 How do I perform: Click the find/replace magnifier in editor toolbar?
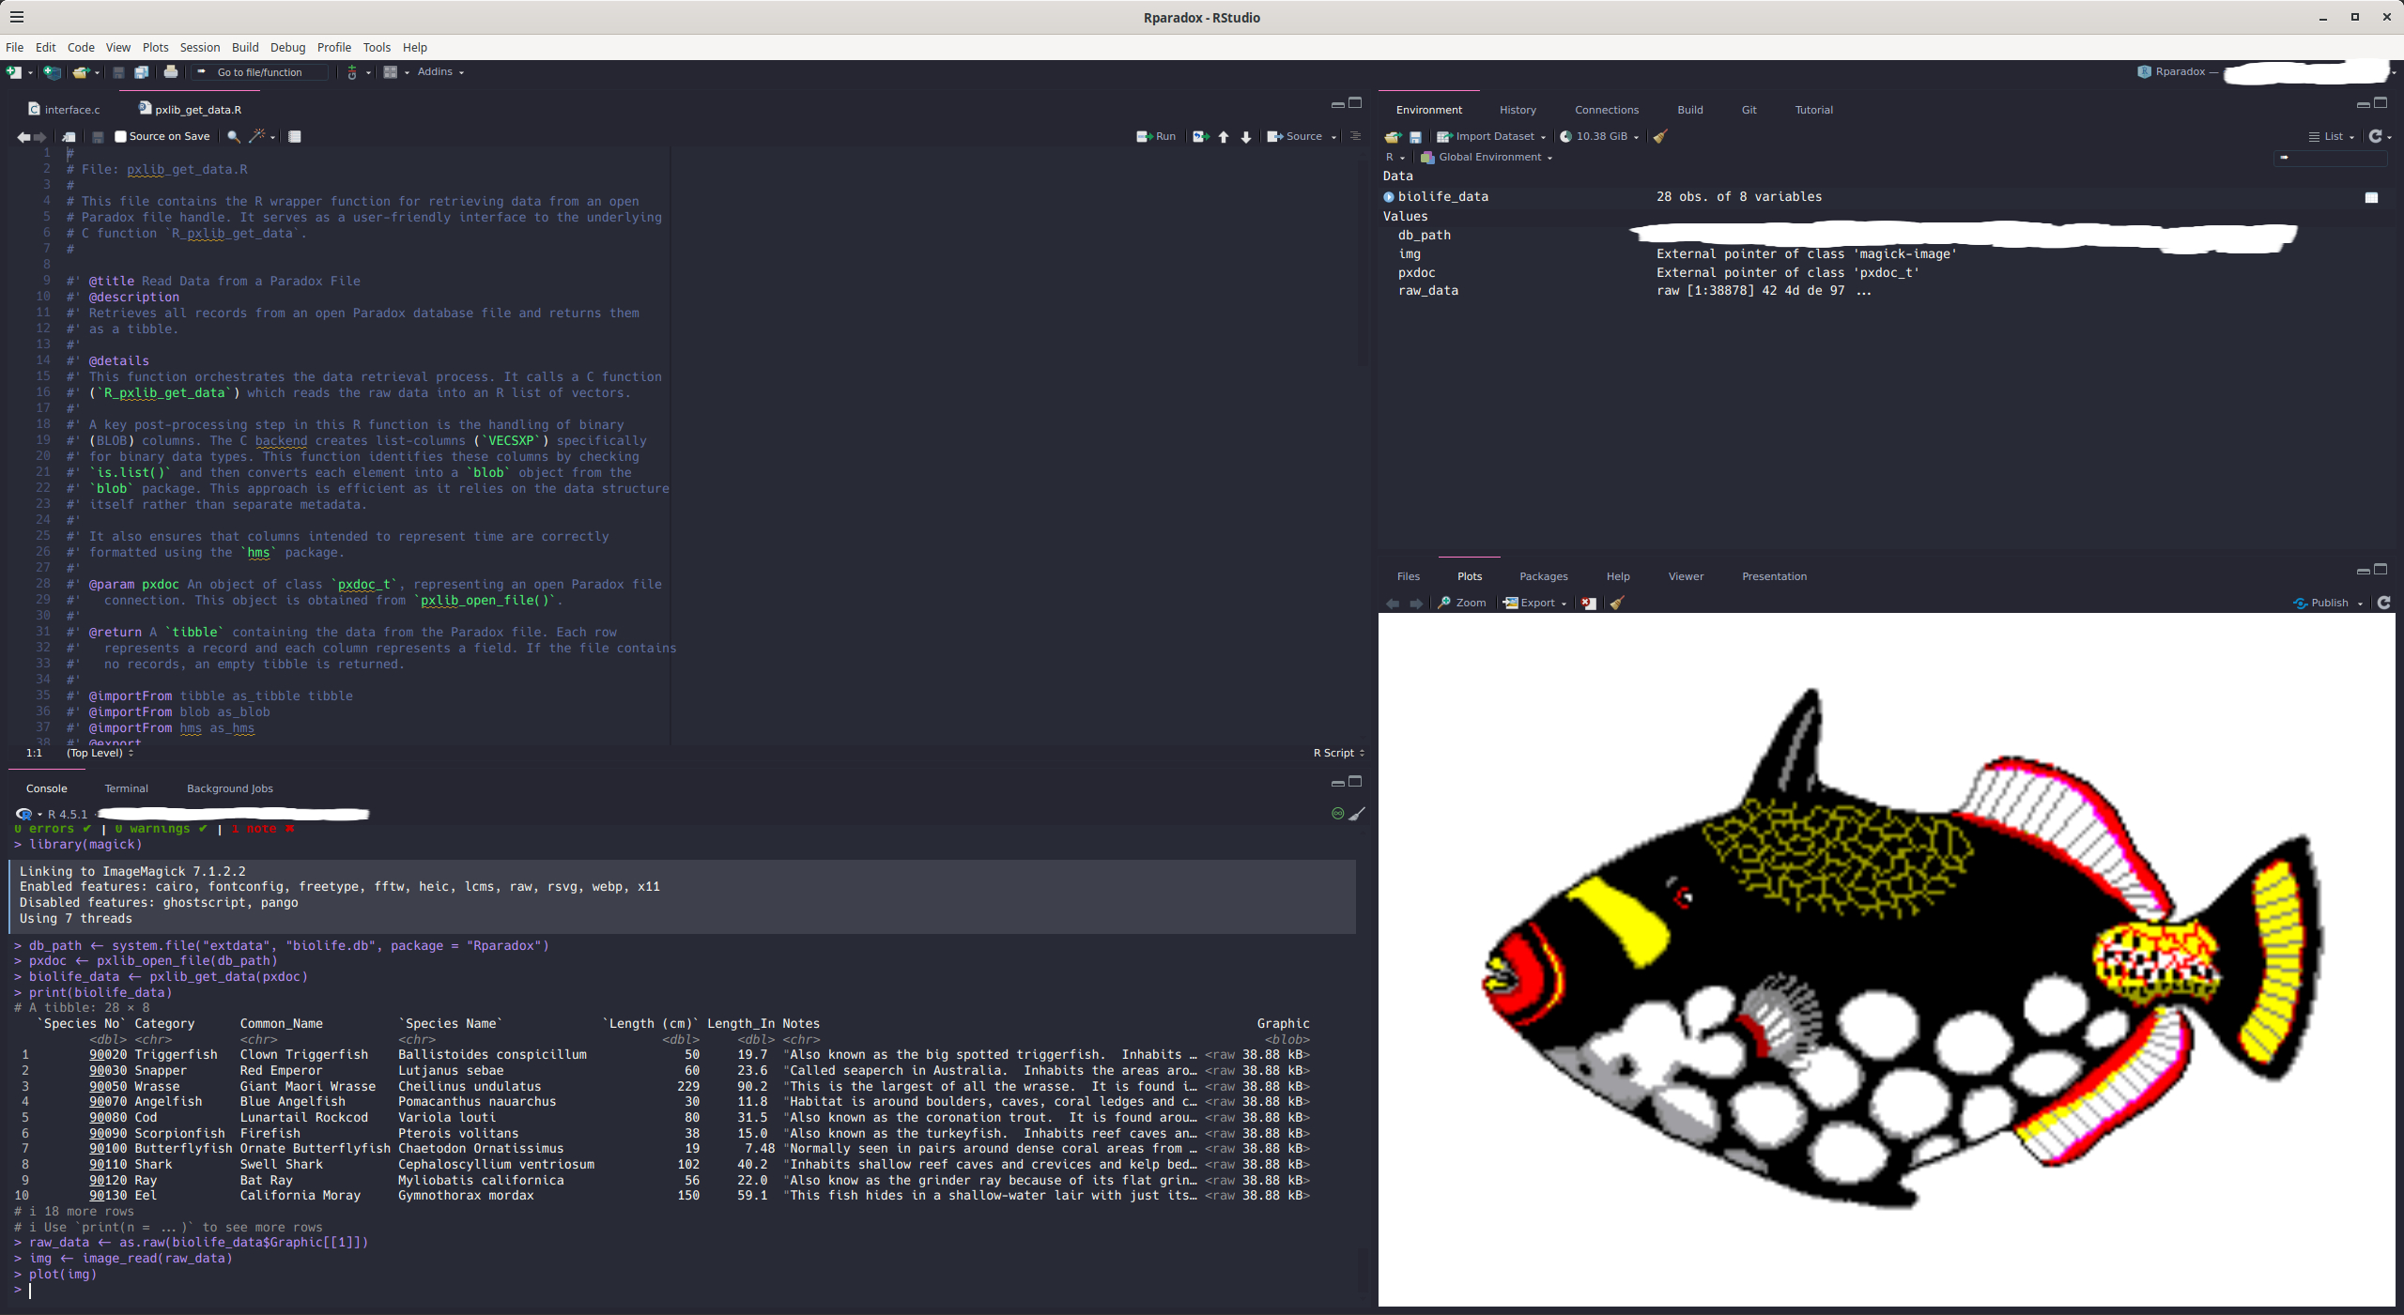click(x=234, y=137)
